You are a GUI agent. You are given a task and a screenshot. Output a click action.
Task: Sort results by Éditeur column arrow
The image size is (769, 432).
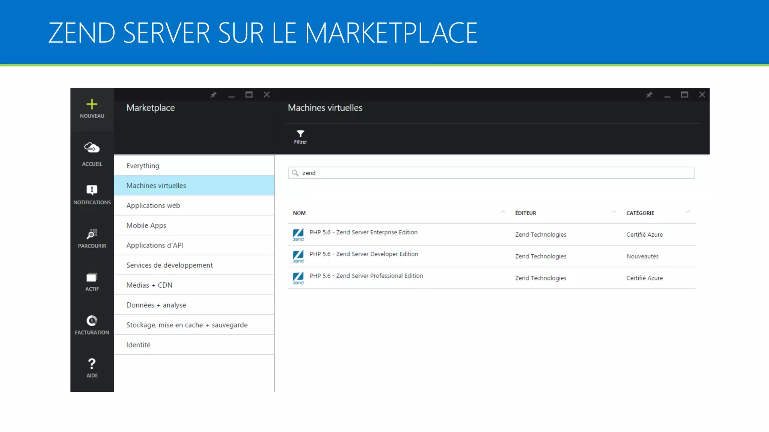(x=614, y=212)
